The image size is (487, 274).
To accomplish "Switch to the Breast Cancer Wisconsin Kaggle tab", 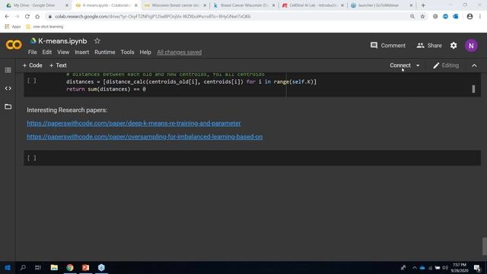I will click(244, 5).
